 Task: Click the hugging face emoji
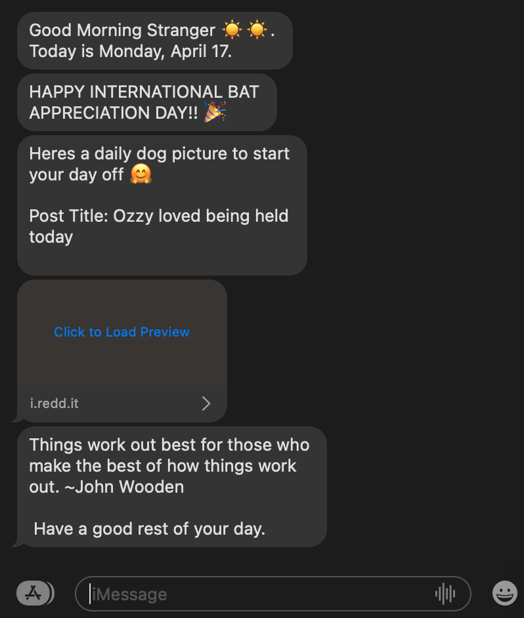(141, 175)
